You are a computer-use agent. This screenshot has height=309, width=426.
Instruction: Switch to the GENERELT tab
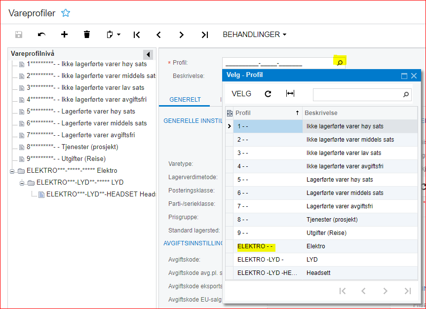pos(185,100)
